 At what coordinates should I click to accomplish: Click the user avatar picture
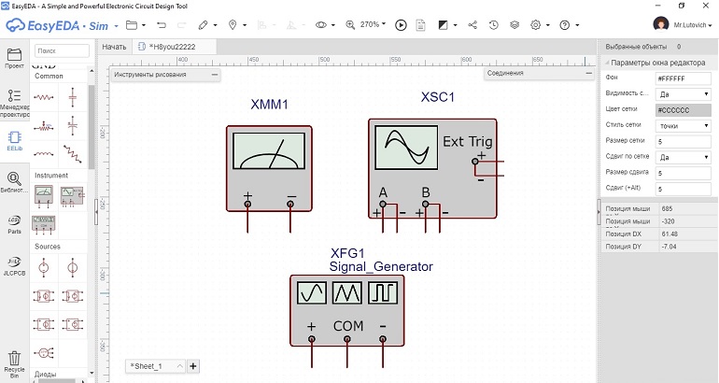tap(661, 24)
